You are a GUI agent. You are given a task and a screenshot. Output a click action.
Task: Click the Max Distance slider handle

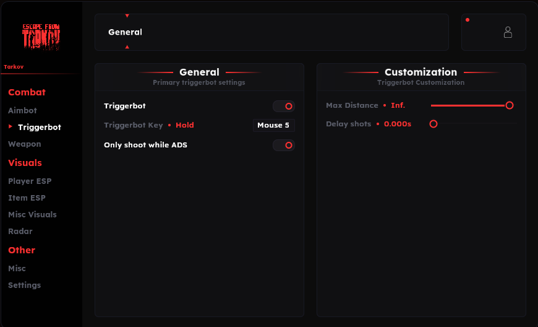tap(510, 105)
